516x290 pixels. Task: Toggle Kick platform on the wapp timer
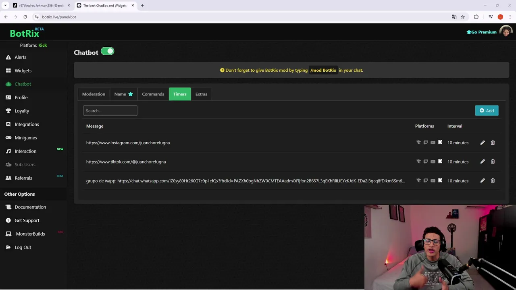click(440, 180)
